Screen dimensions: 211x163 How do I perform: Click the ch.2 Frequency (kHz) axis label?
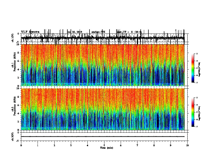click(14, 106)
